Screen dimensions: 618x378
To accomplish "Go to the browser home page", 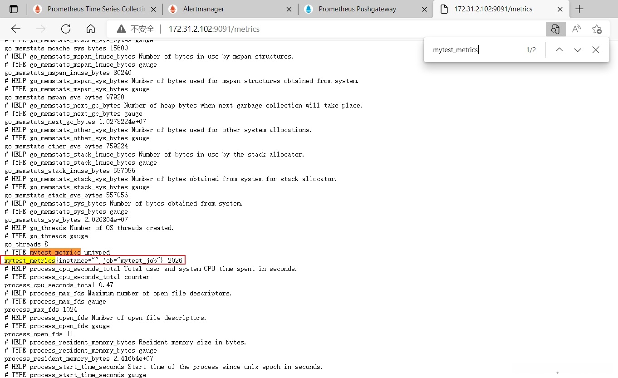I will click(91, 29).
